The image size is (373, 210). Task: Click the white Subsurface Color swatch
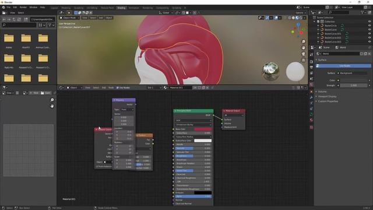pyautogui.click(x=203, y=141)
